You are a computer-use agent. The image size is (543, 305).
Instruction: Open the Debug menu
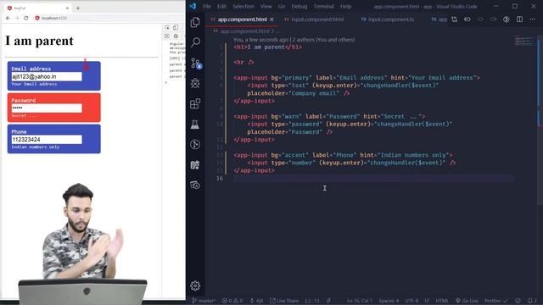click(x=299, y=6)
